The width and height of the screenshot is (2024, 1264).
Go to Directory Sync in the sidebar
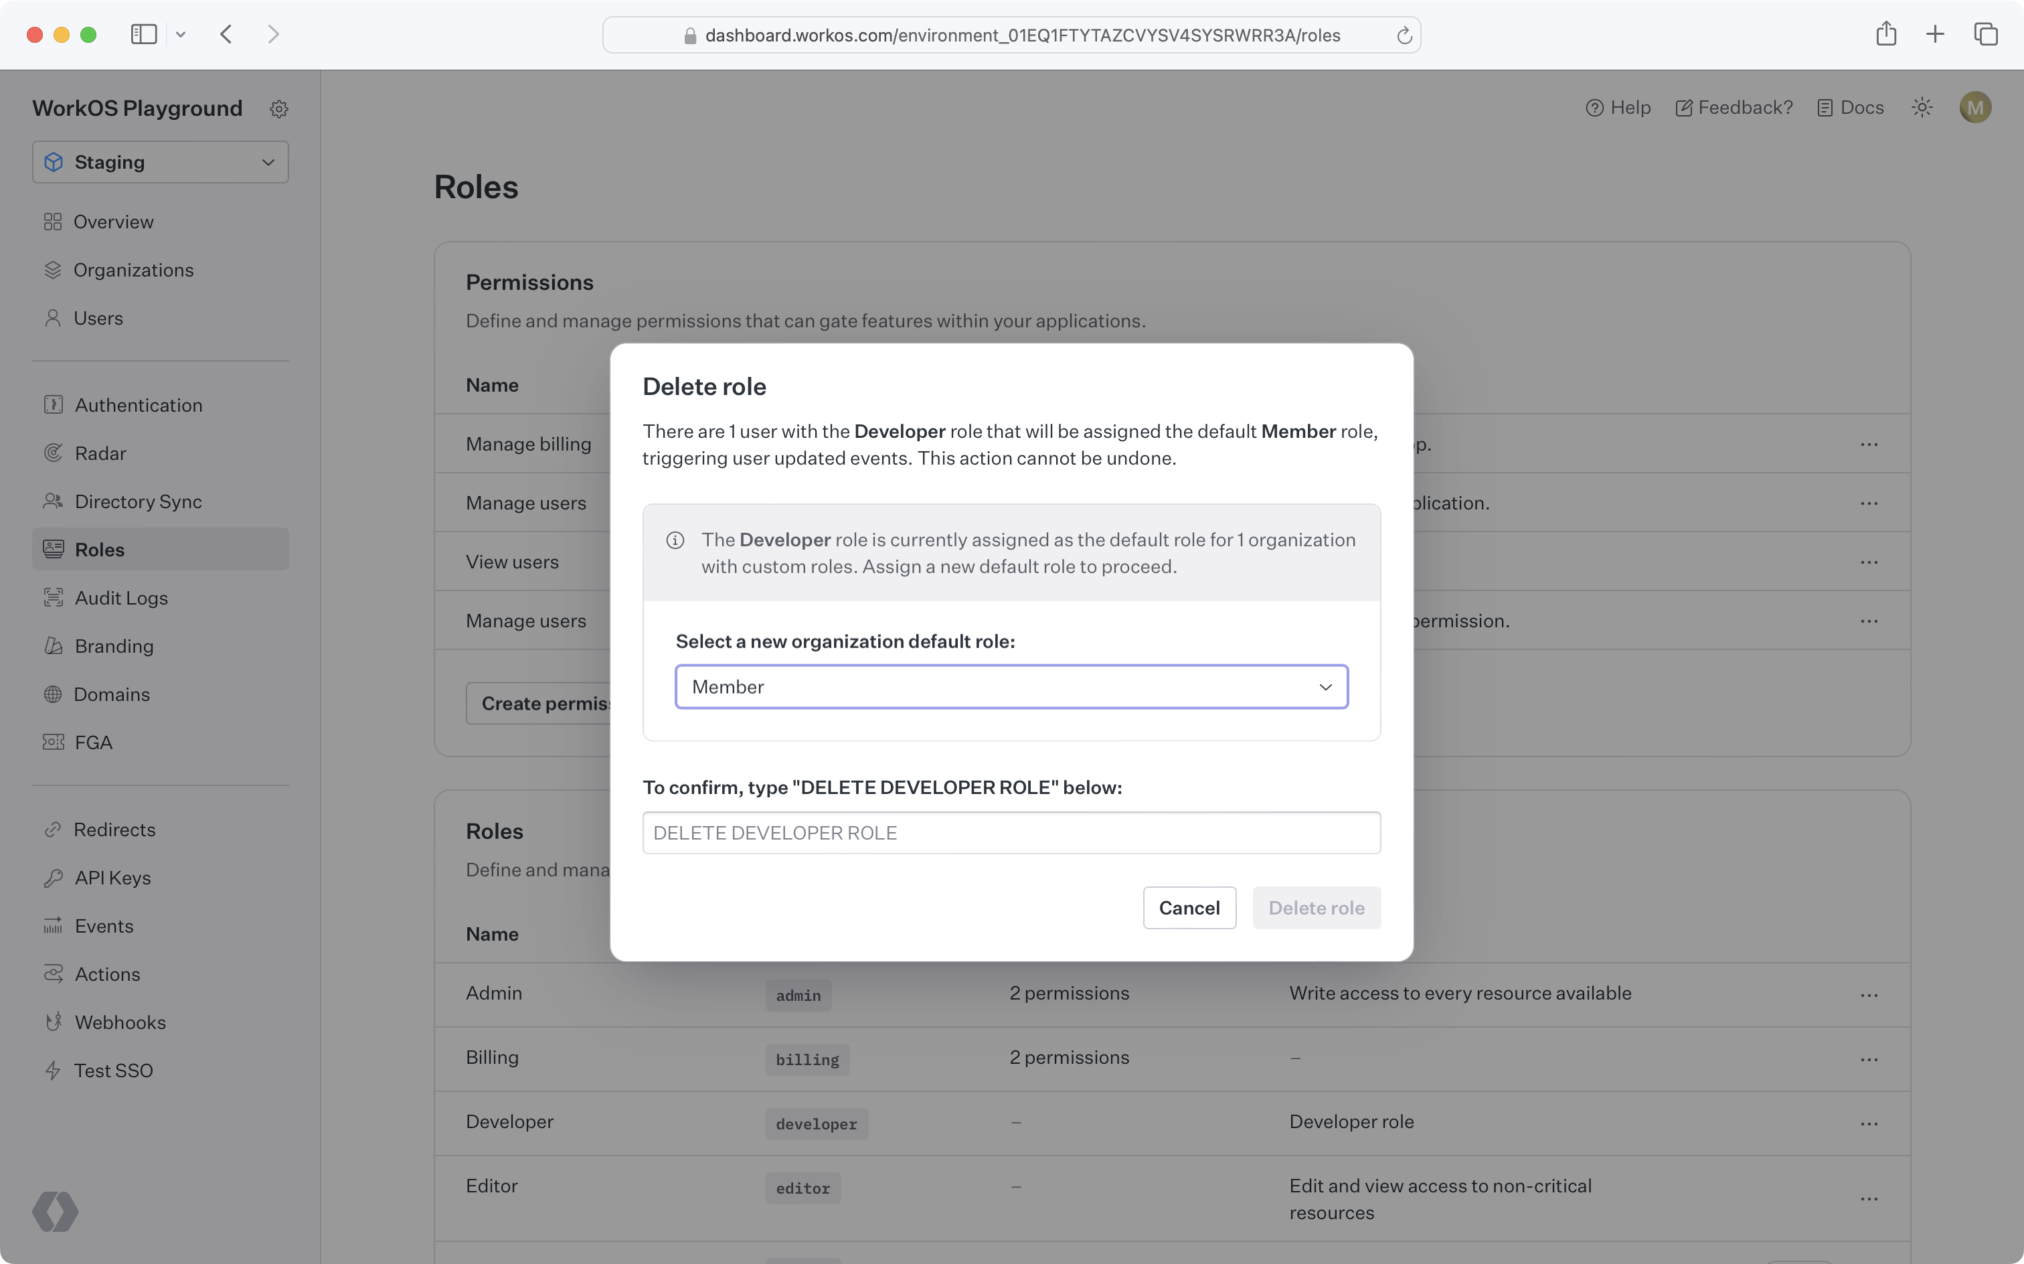click(161, 501)
